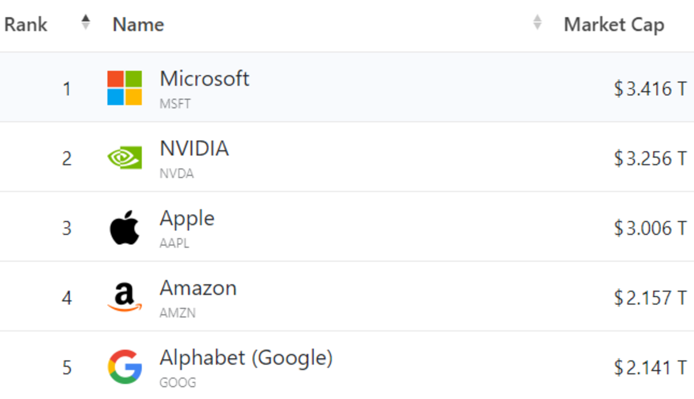Click Amazon's $2.157 T market cap
This screenshot has height=399, width=694.
(650, 298)
